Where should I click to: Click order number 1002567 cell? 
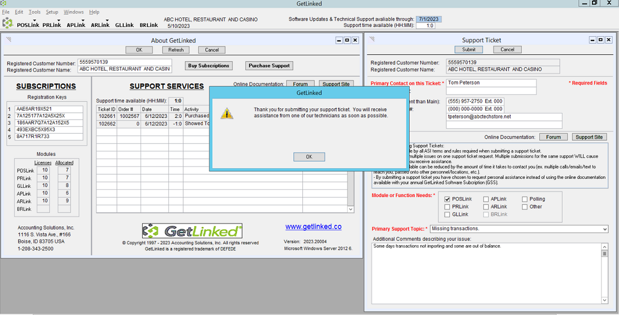(x=129, y=116)
